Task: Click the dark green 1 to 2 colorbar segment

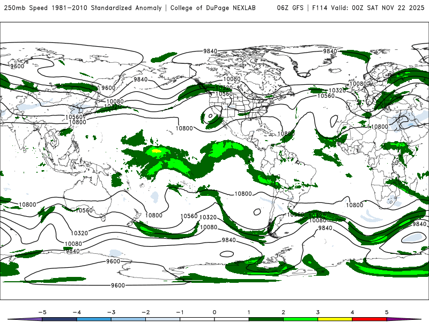Action: tap(266, 319)
